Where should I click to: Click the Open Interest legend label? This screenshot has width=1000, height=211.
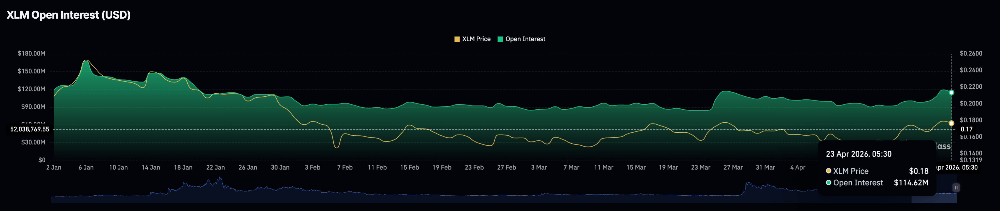(x=525, y=39)
